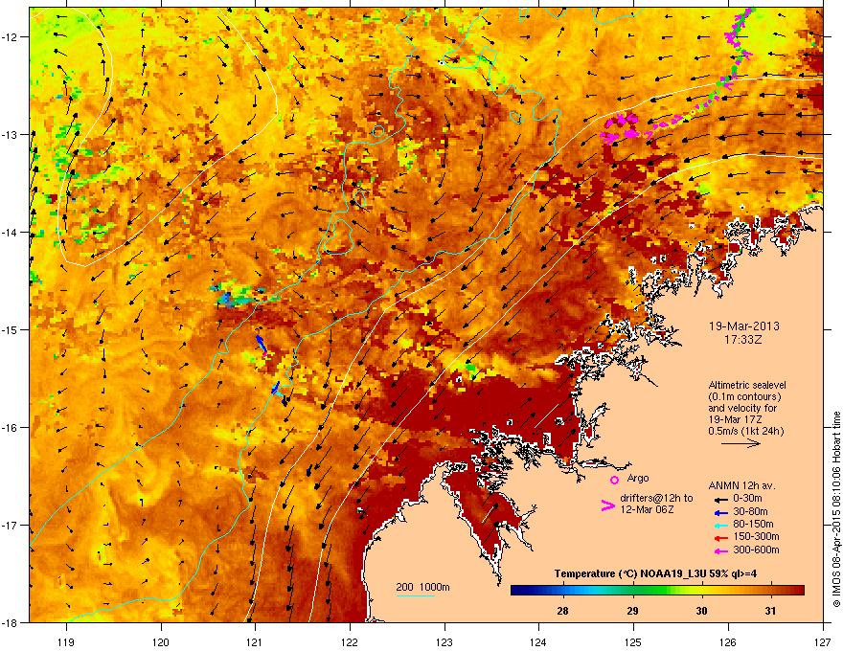The image size is (843, 651).
Task: Click the colorbar tick label '28'
Action: (562, 611)
